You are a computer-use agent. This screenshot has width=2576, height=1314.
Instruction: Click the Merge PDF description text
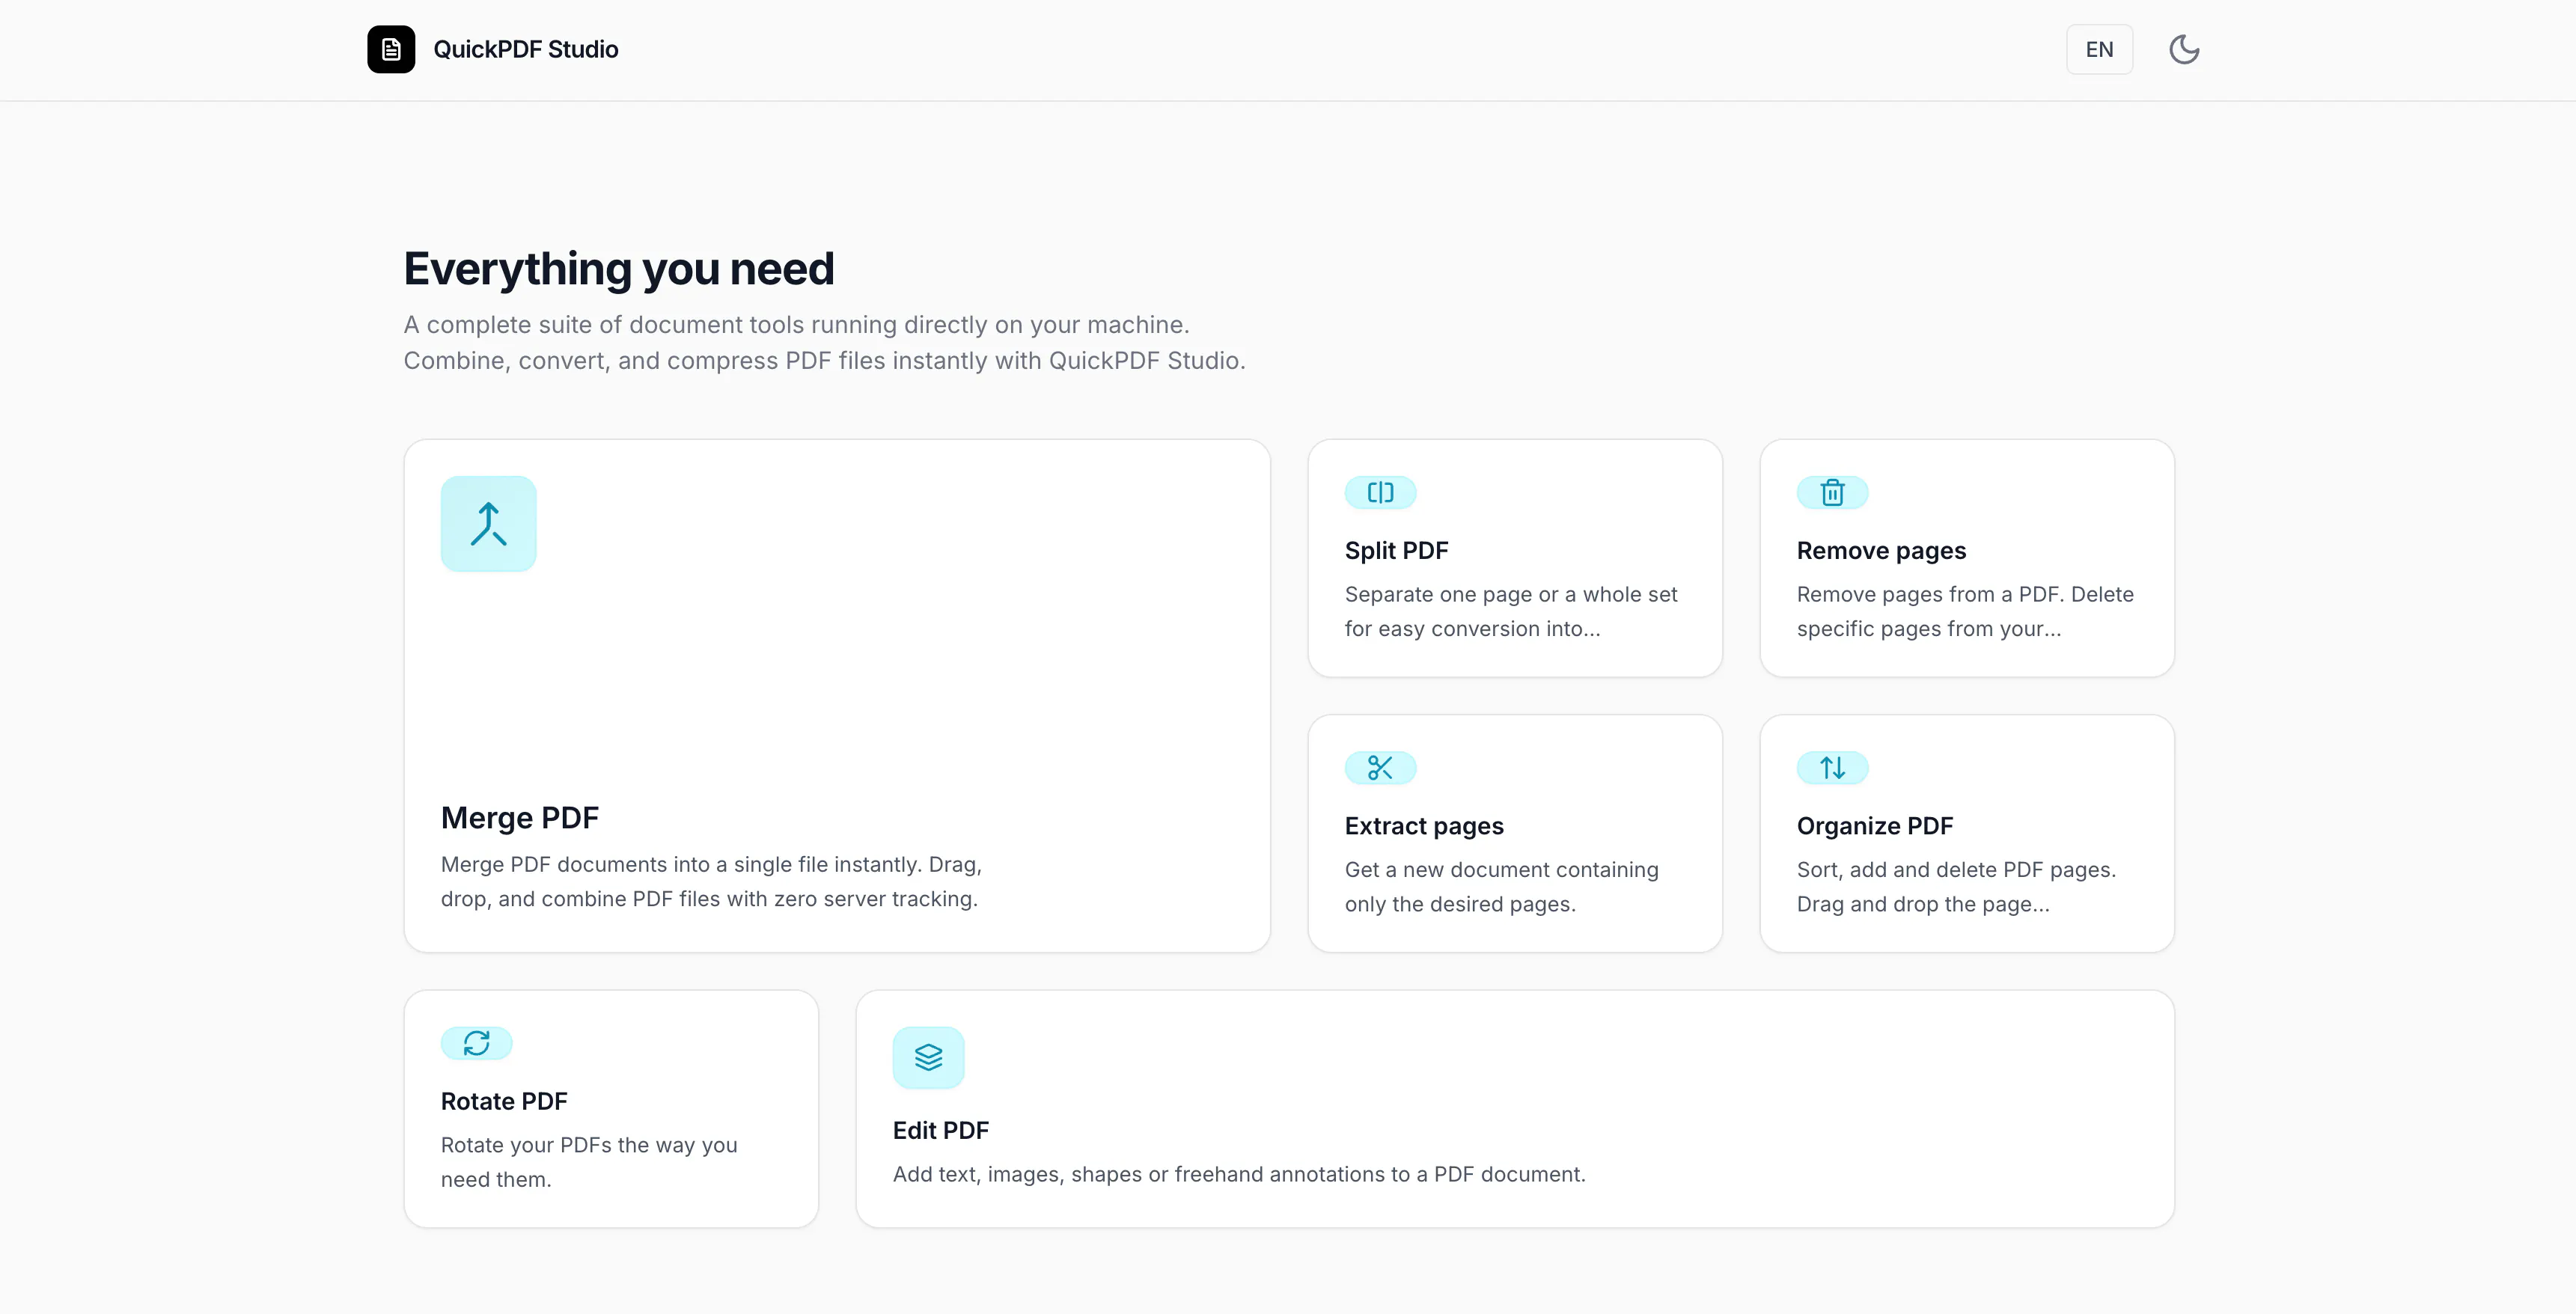(711, 881)
